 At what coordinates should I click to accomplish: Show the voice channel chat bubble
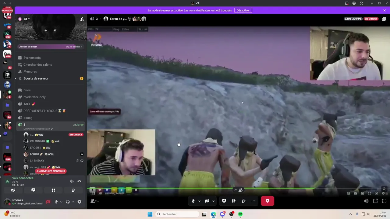click(x=384, y=19)
